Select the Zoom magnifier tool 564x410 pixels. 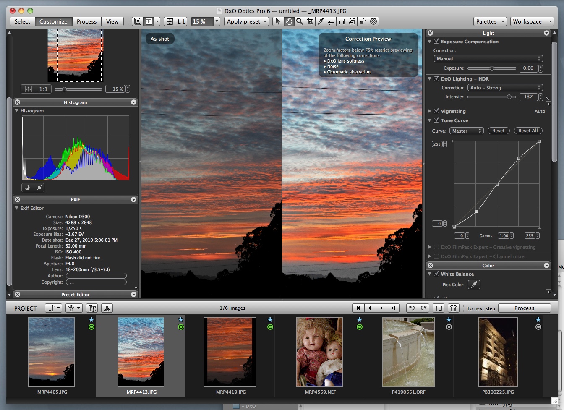pyautogui.click(x=299, y=21)
